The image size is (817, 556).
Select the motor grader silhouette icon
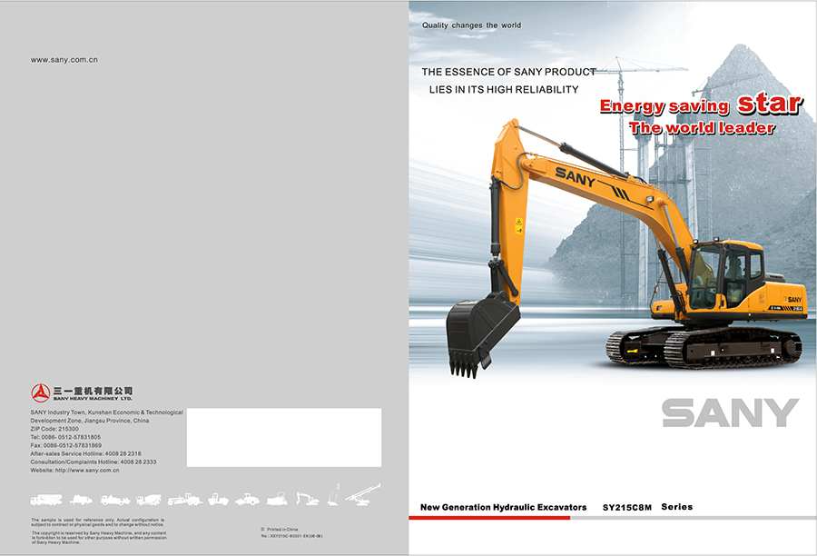tap(185, 499)
